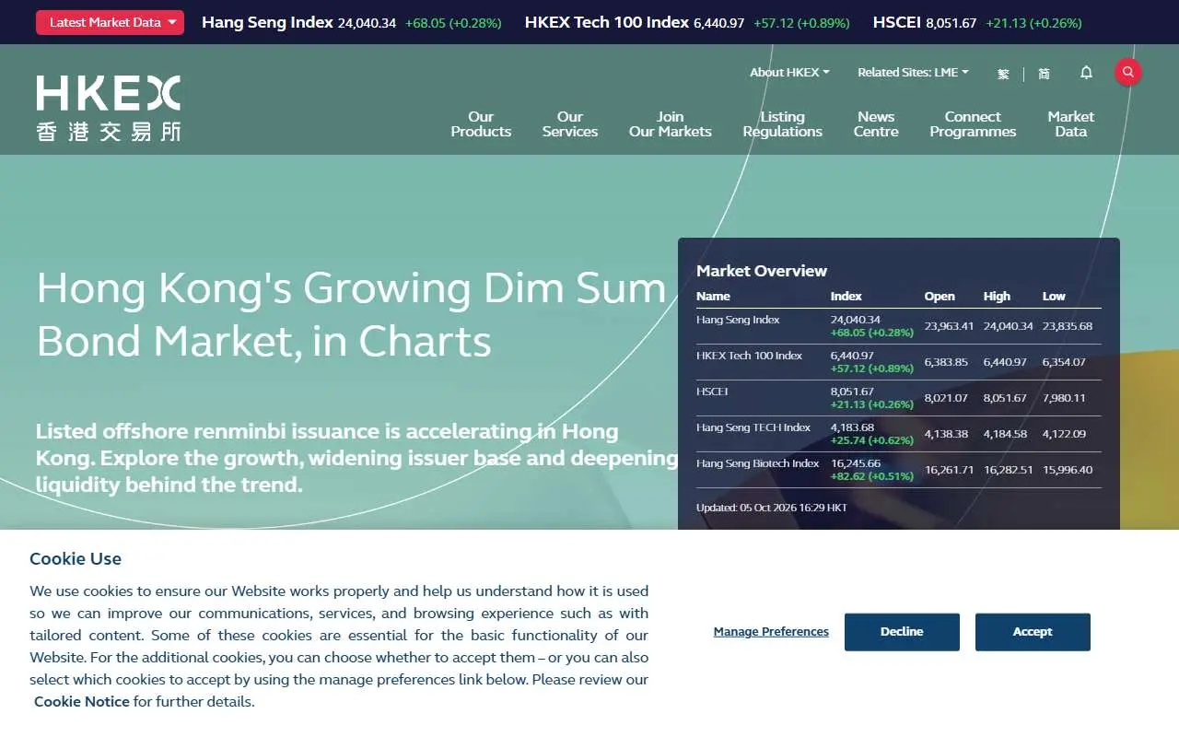
Task: Click the Dim Sum Bond Market headline
Action: click(351, 314)
